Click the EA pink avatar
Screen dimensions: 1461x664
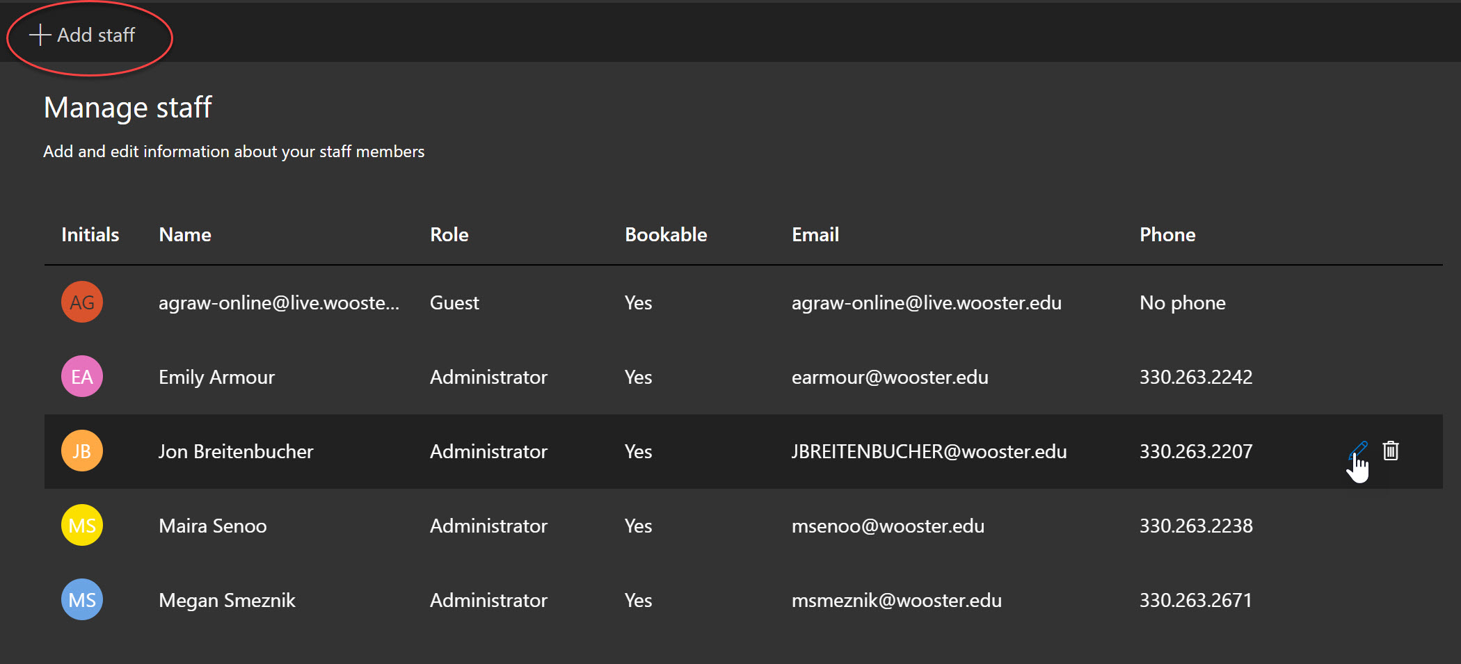pos(82,377)
